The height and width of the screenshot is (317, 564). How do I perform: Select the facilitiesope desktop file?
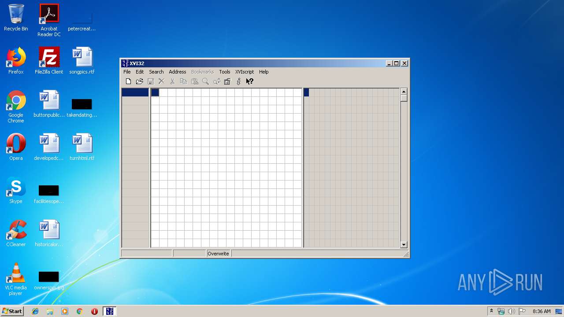click(49, 195)
